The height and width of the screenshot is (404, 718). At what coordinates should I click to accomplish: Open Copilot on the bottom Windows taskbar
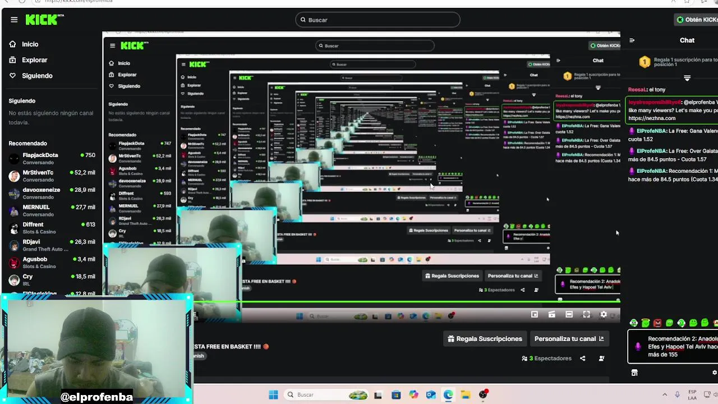point(413,395)
